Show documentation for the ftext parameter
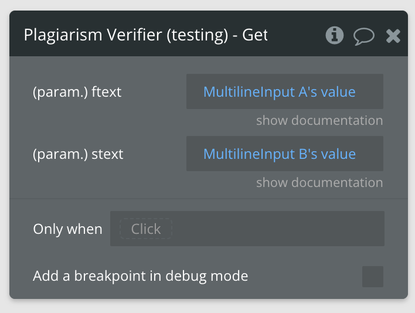 coord(319,120)
